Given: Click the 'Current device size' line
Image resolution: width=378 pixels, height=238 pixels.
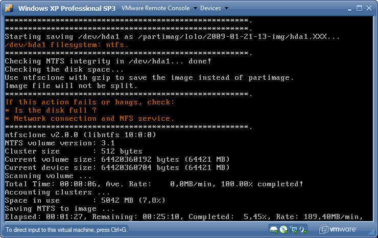Looking at the screenshot, I should pos(117,168).
